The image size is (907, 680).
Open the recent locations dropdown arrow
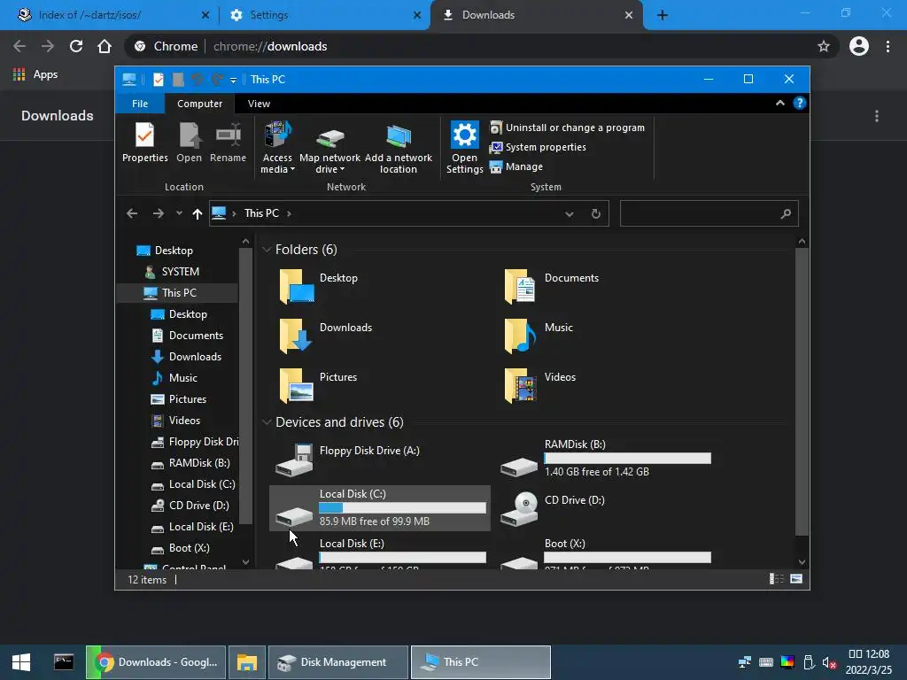(179, 213)
